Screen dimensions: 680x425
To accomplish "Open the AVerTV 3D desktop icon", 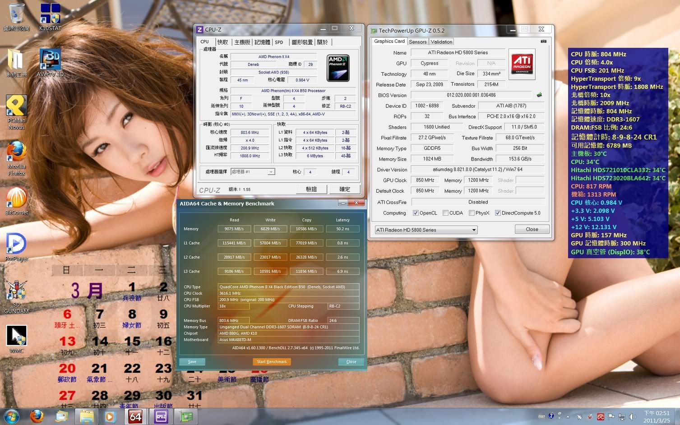I will (50, 62).
